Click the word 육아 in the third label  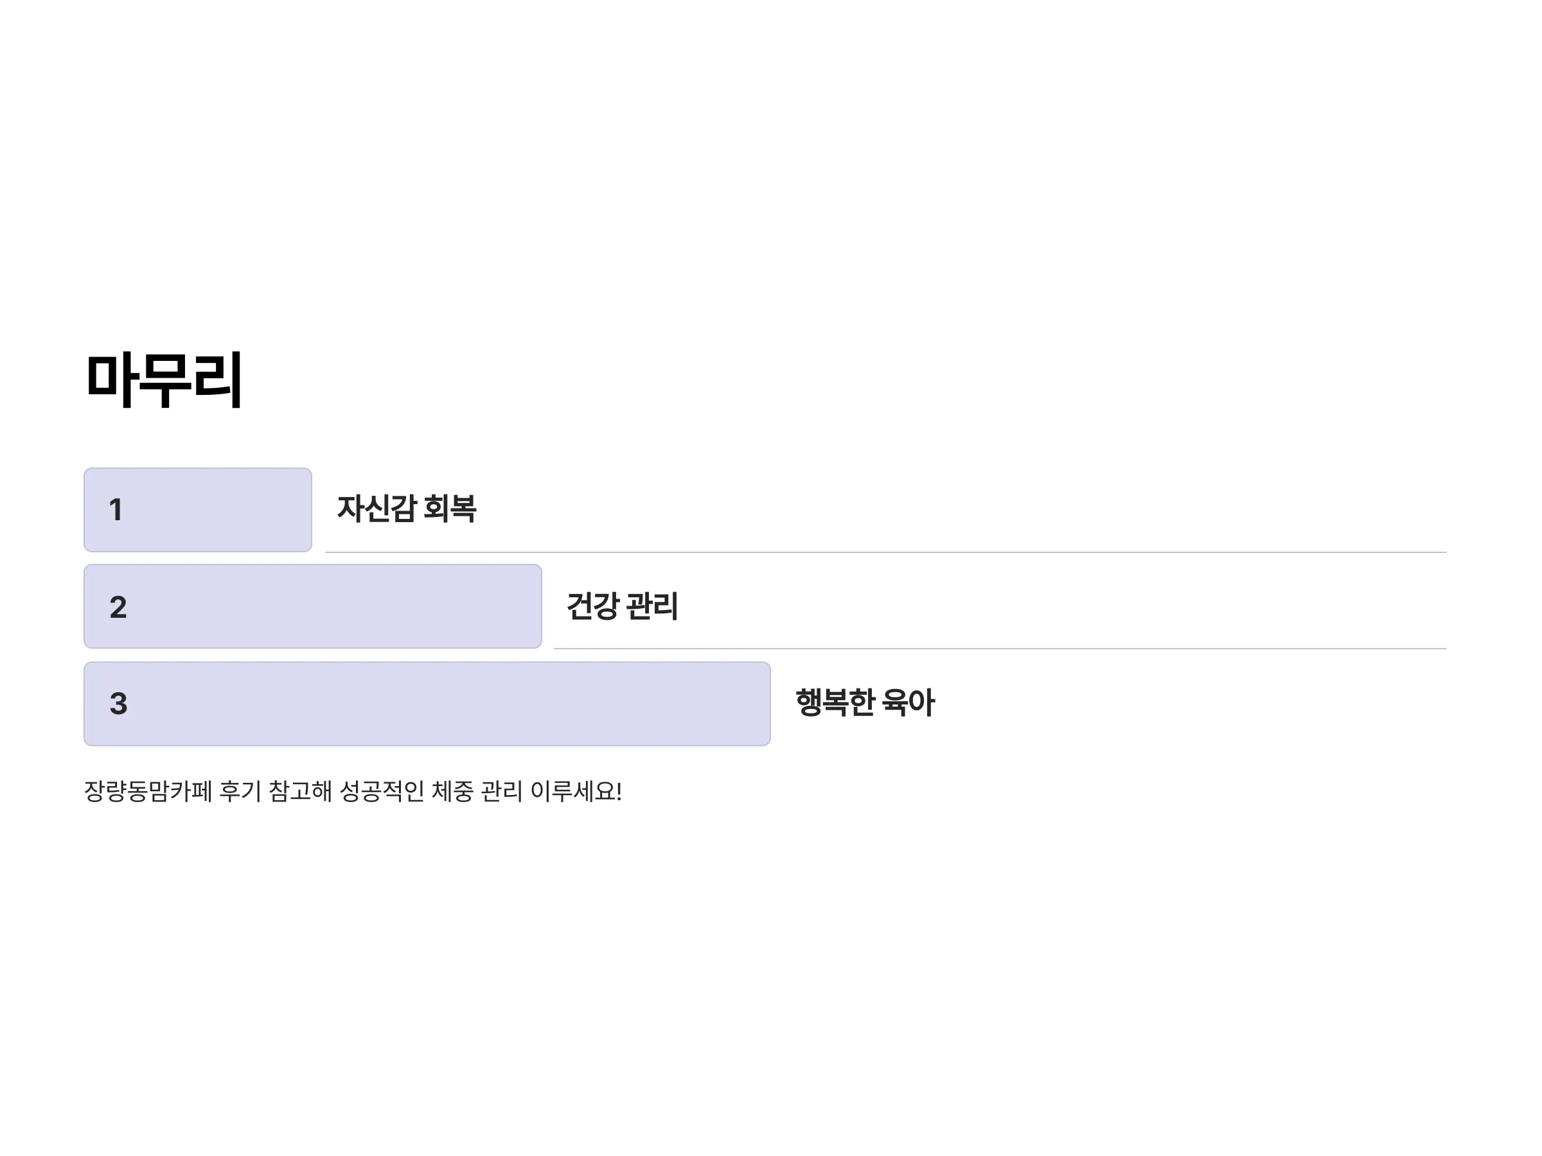(x=908, y=703)
